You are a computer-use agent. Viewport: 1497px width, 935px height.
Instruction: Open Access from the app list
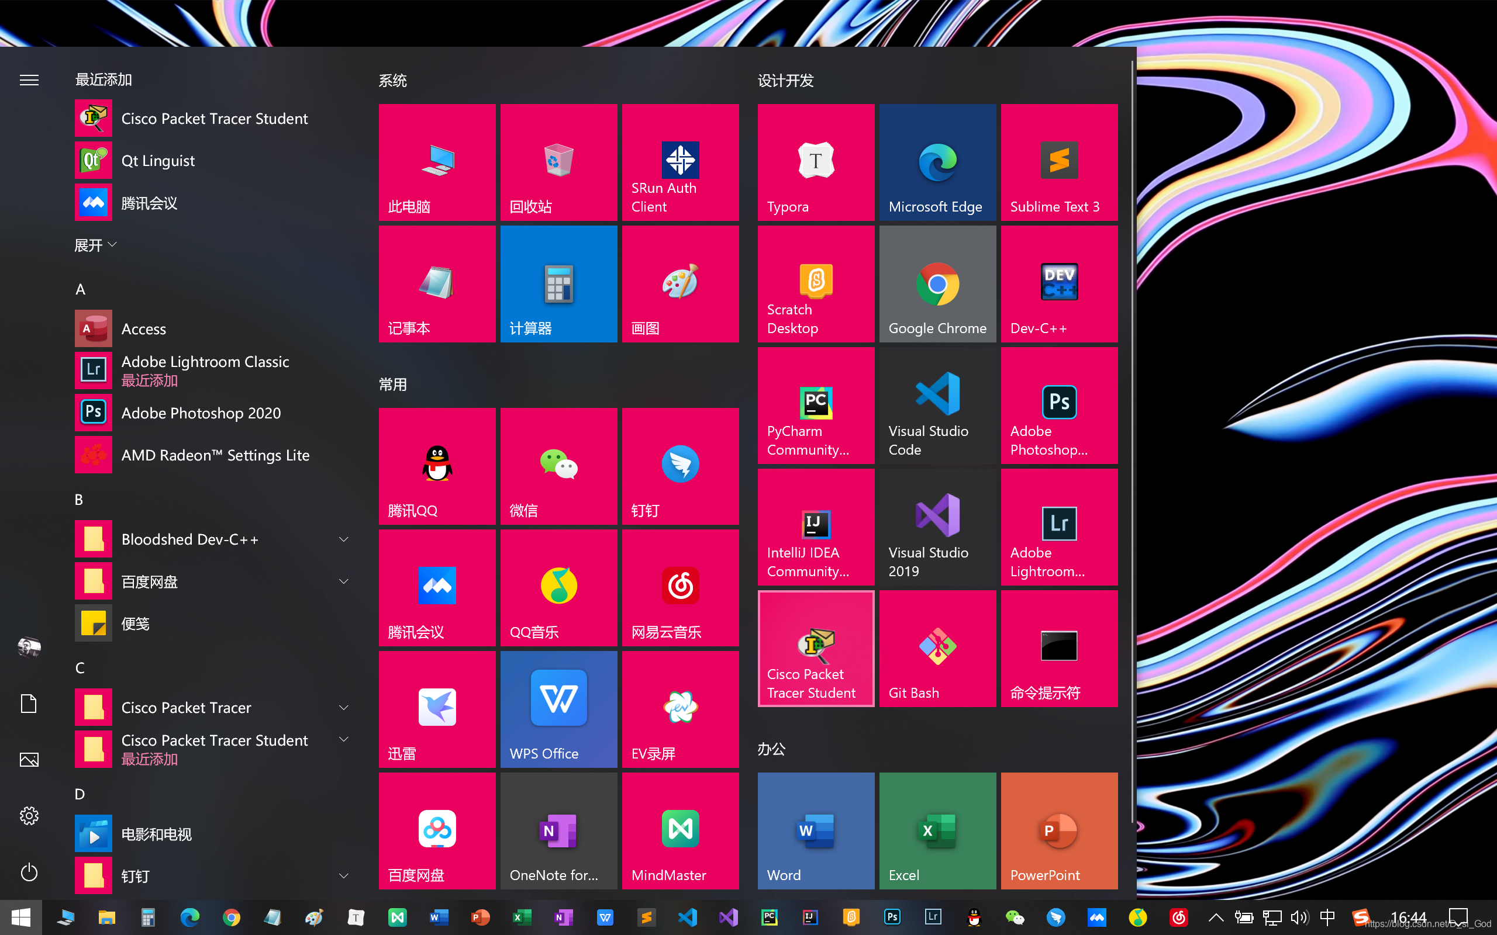point(143,328)
